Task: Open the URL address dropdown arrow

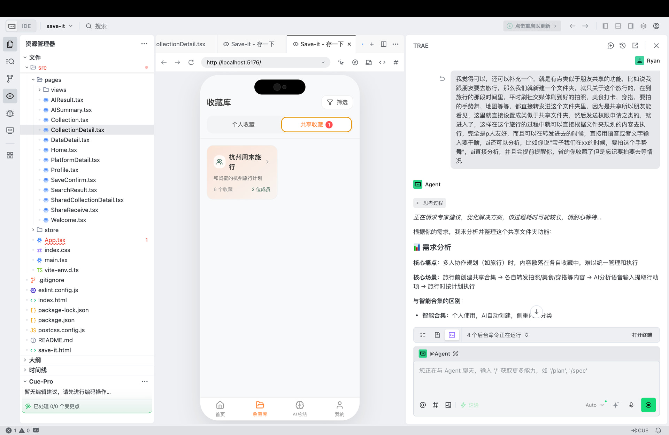Action: (323, 62)
